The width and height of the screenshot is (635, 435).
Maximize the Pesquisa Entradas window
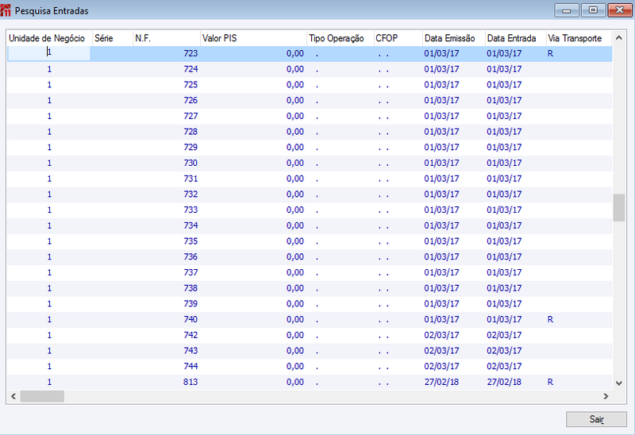pyautogui.click(x=593, y=10)
